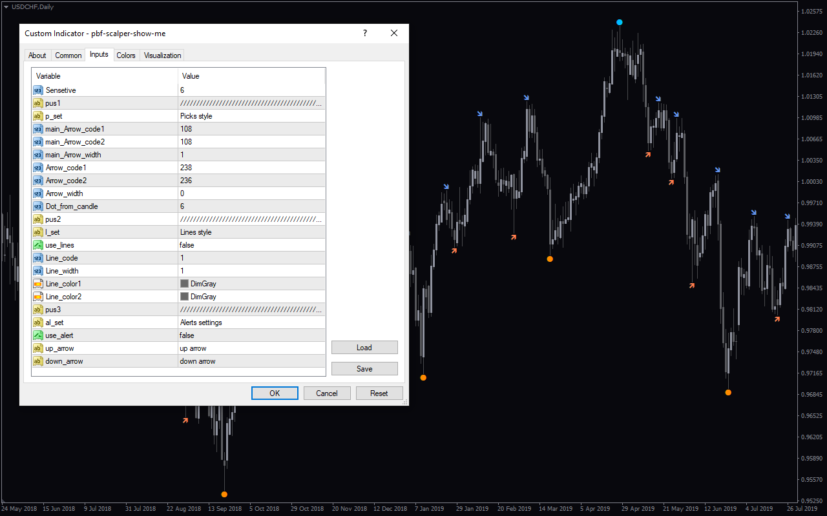Image resolution: width=827 pixels, height=516 pixels.
Task: Click the 'Lines style' value cell
Action: pos(251,232)
